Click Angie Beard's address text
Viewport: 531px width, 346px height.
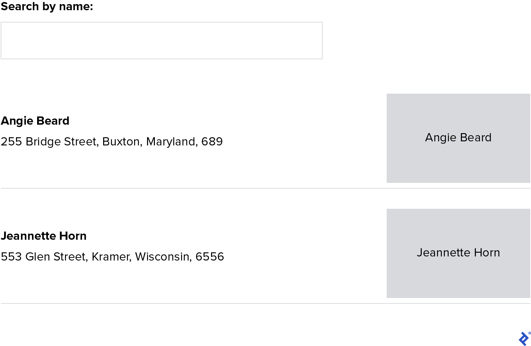(111, 141)
